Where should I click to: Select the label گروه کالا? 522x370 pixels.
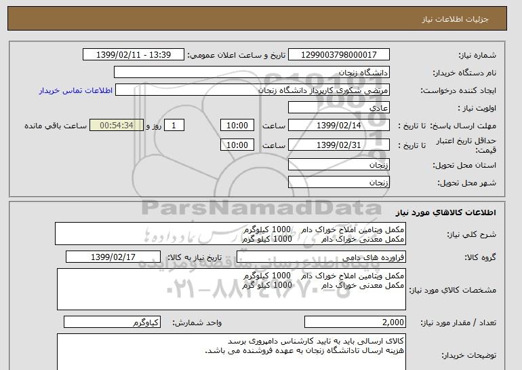point(481,257)
